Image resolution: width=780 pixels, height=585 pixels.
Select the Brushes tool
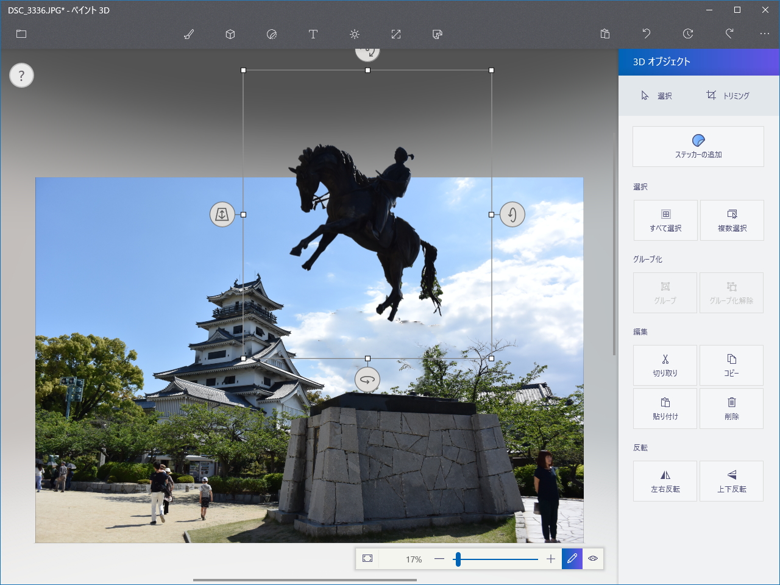coord(189,34)
